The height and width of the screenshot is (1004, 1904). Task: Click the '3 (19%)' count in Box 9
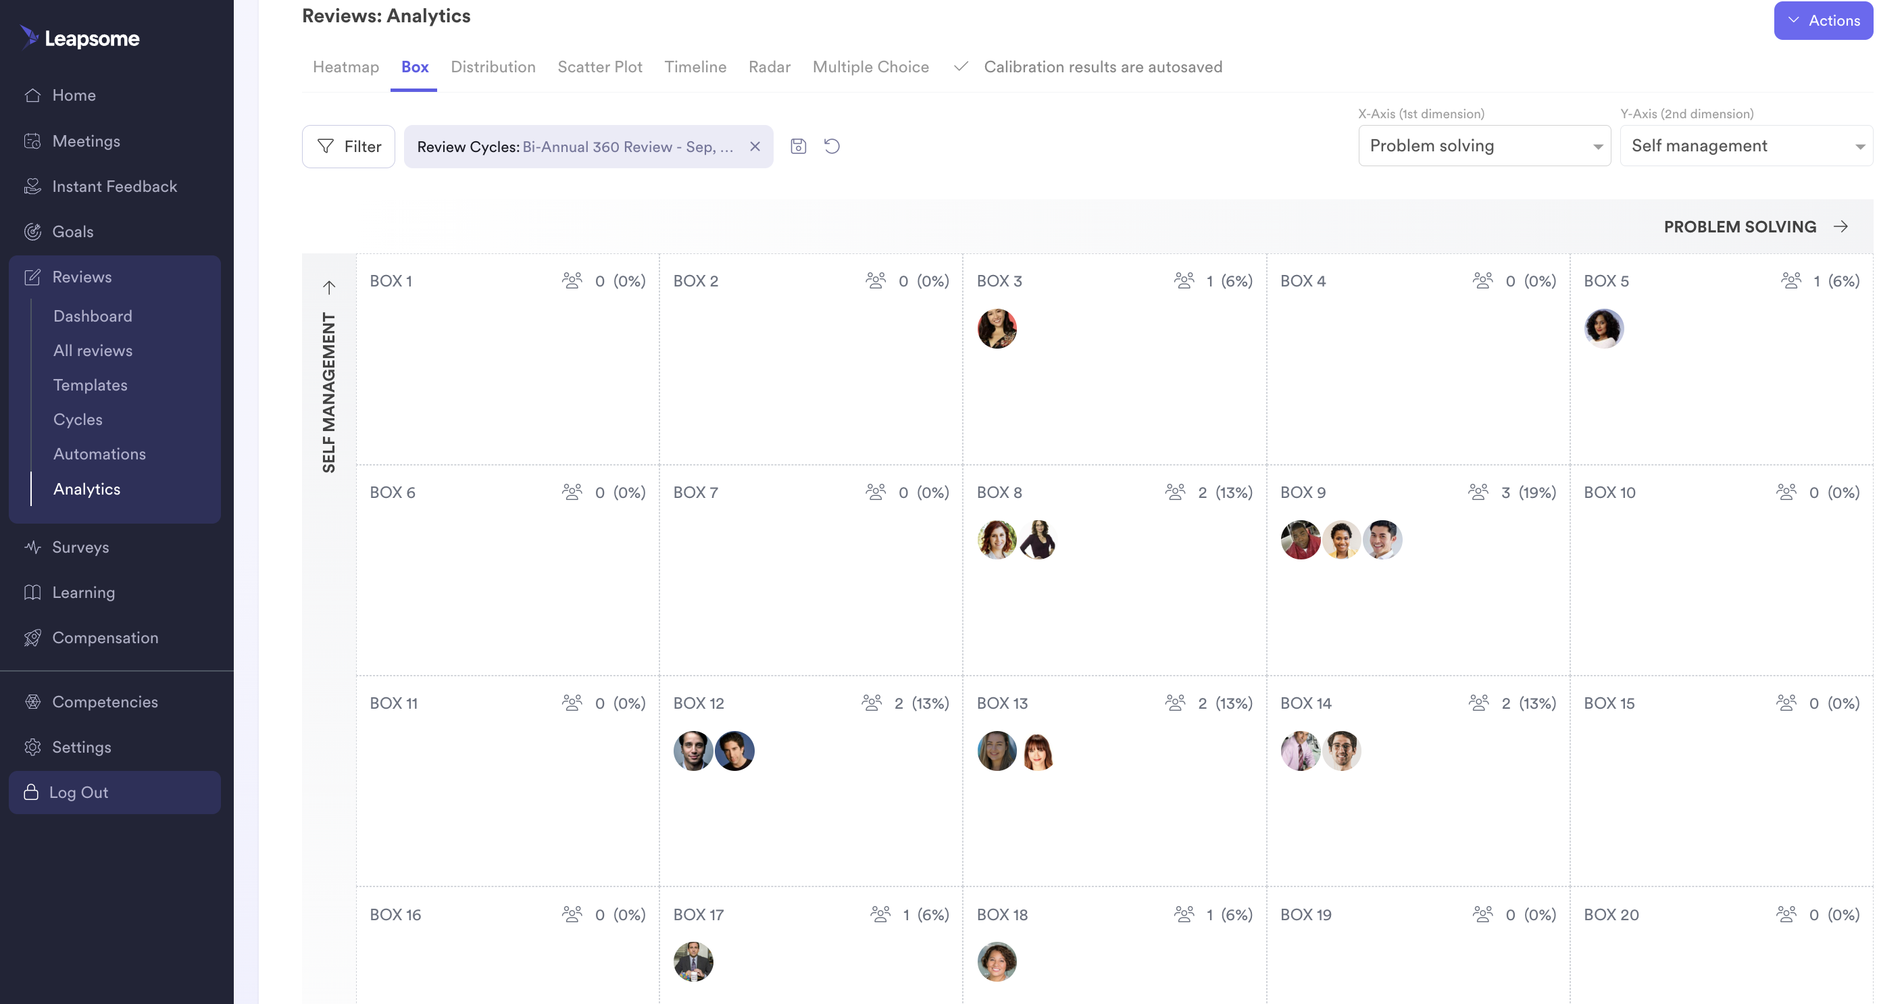pos(1528,493)
